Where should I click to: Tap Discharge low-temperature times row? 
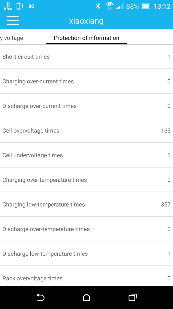[86, 254]
